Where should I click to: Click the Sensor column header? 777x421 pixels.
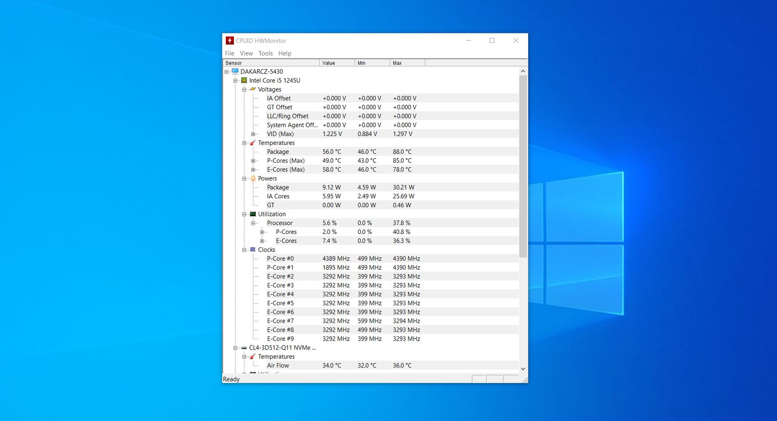point(271,63)
